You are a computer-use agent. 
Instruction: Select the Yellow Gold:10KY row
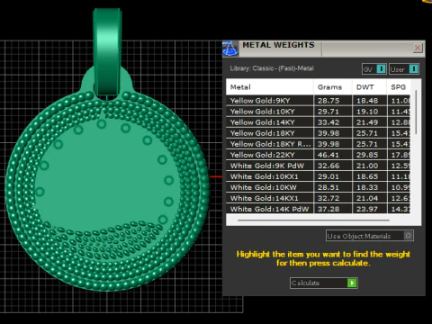[318, 112]
